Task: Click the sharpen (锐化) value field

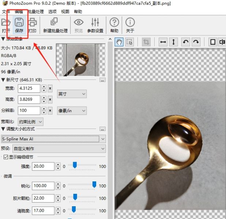Action: click(x=43, y=186)
